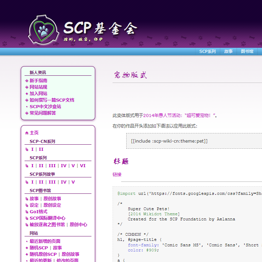Open the GoI格式 library link
Viewport: 262px width, 262px height.
38,212
